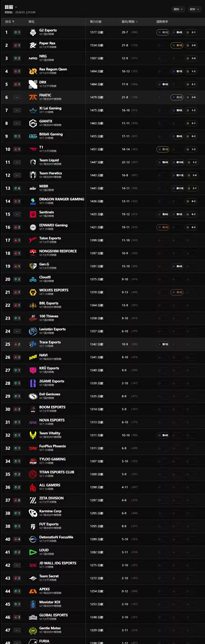
Task: Click the G2 Esports team logo
Action: pyautogui.click(x=33, y=32)
